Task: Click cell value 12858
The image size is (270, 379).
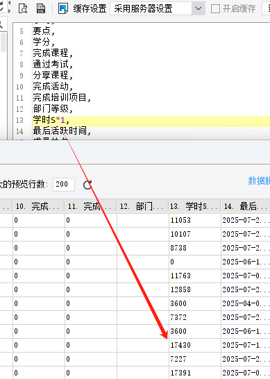Action: point(180,289)
